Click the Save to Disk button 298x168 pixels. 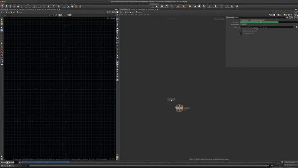245,20
